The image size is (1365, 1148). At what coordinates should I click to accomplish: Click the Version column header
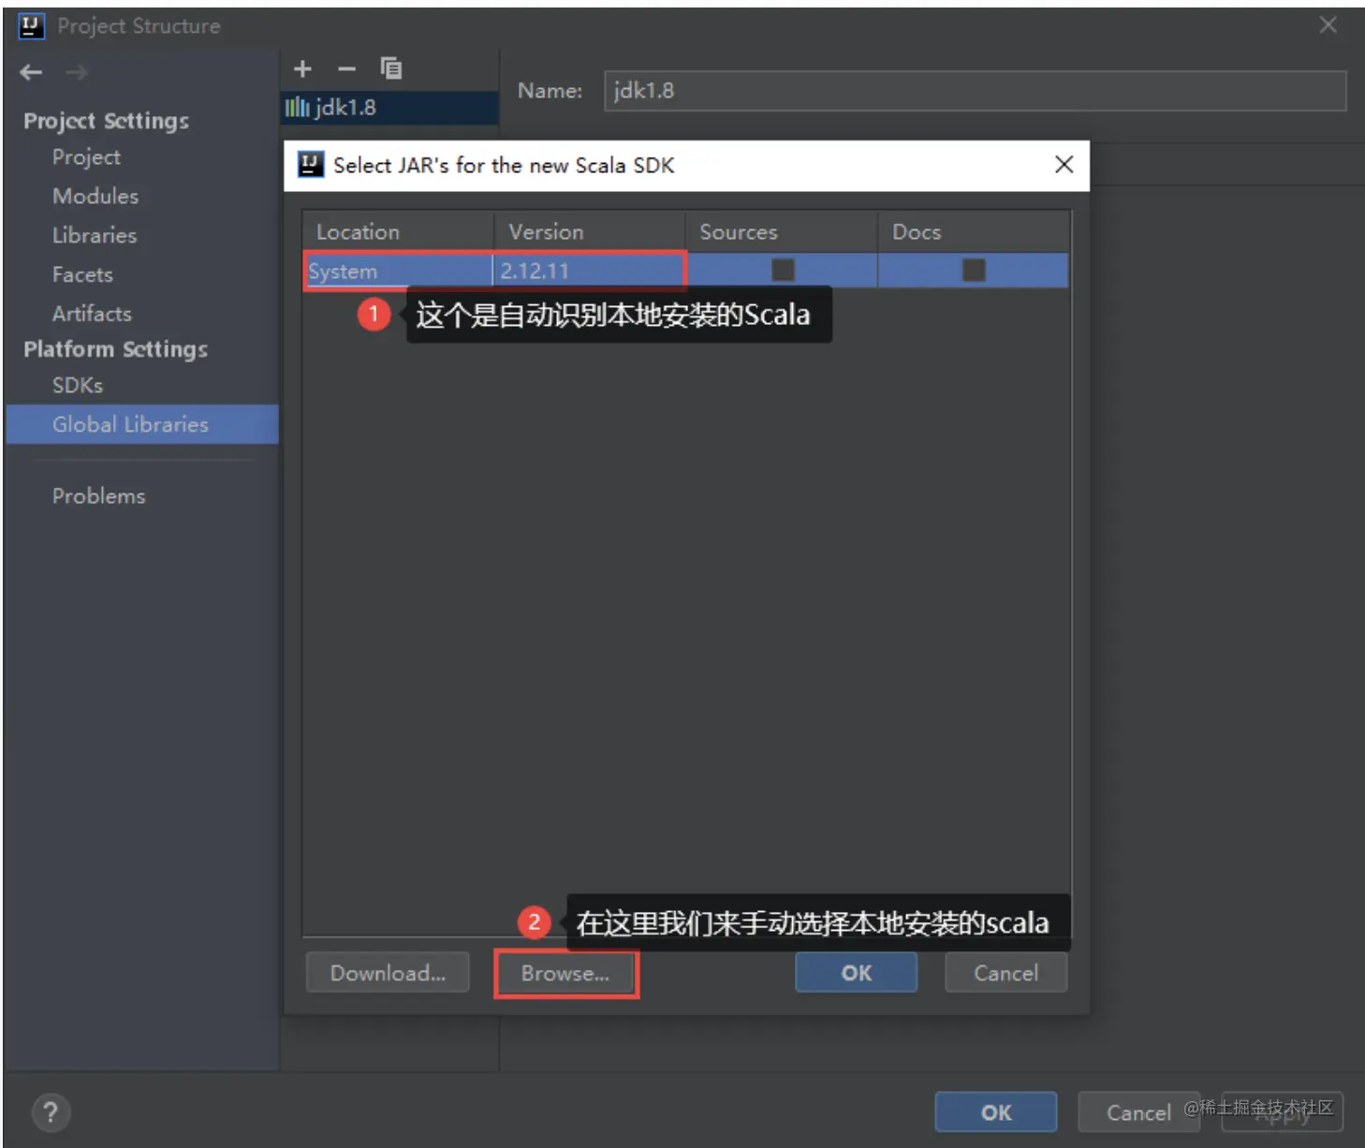590,231
